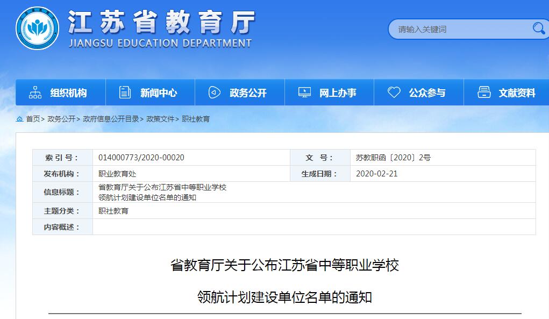Open the 组织机构 navigation menu
The height and width of the screenshot is (319, 549).
click(x=61, y=93)
